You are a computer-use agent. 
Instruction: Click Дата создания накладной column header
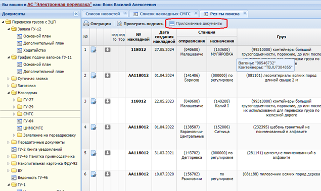point(164,37)
